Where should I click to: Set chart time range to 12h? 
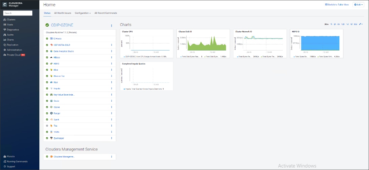tap(343, 24)
